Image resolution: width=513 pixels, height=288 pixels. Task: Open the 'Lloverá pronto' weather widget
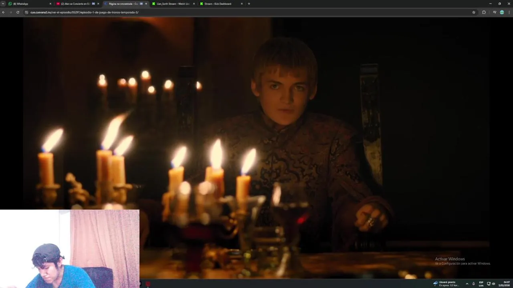coord(446,284)
